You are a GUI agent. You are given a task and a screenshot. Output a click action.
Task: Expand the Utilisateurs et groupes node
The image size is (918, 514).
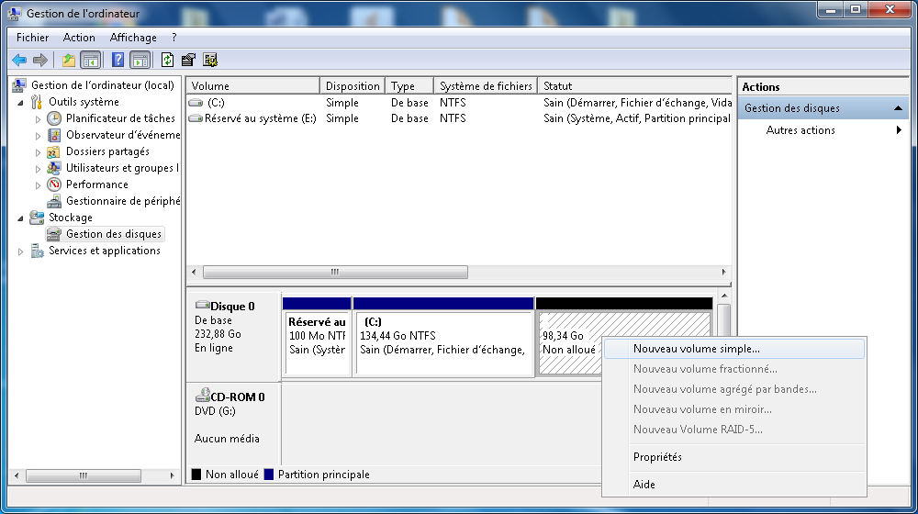pos(38,169)
